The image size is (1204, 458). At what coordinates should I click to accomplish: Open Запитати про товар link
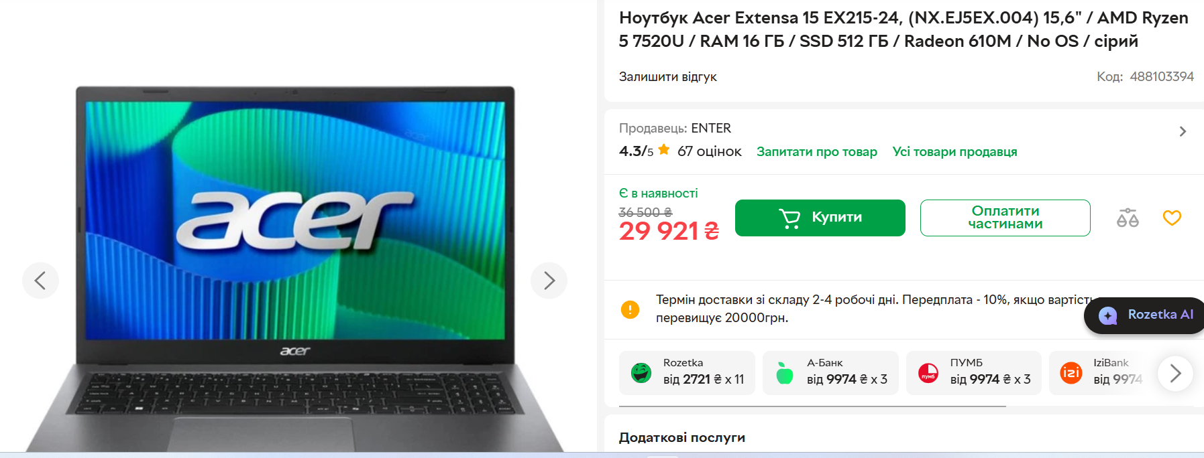(816, 152)
